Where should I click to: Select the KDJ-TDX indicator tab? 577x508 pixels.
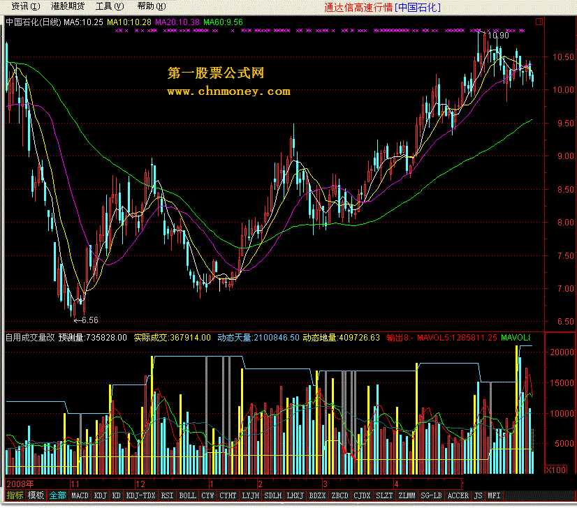[140, 495]
